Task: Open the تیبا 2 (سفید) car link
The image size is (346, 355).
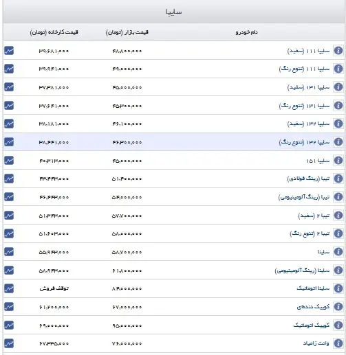Action: tap(314, 216)
